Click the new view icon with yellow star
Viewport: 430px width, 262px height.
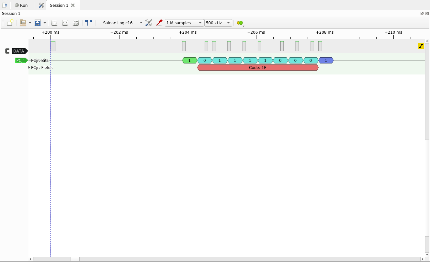[x=10, y=23]
